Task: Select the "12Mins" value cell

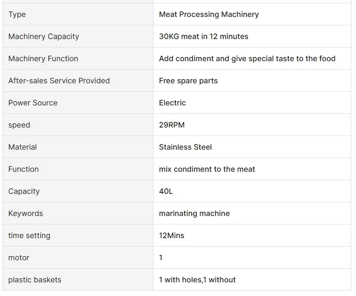Action: click(172, 236)
